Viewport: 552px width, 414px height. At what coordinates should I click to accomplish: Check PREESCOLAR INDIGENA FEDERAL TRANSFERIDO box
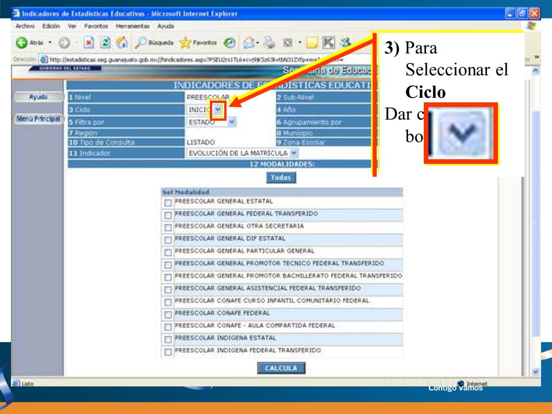pos(168,352)
